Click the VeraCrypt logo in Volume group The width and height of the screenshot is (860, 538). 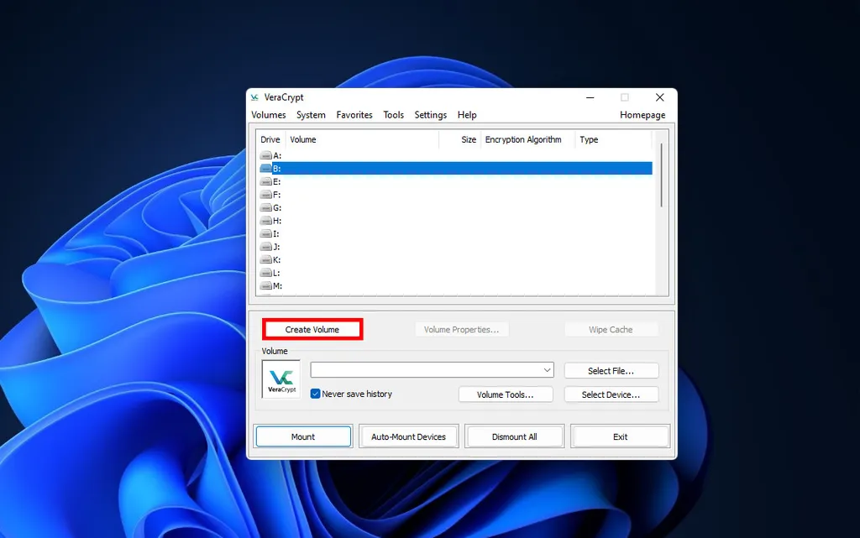tap(281, 379)
